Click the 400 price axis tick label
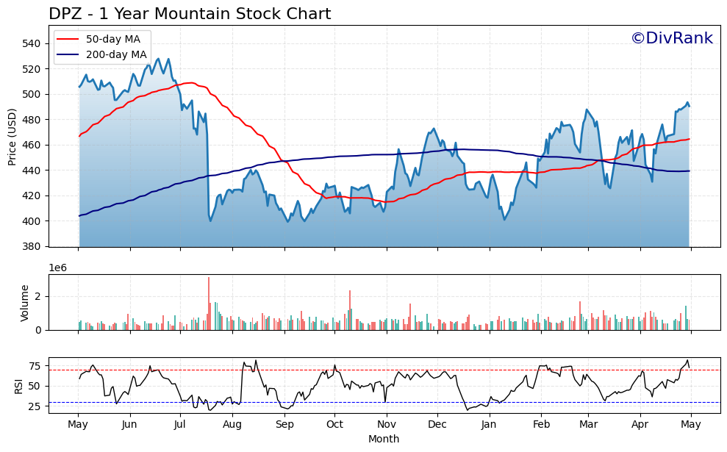The image size is (727, 452). (x=31, y=221)
